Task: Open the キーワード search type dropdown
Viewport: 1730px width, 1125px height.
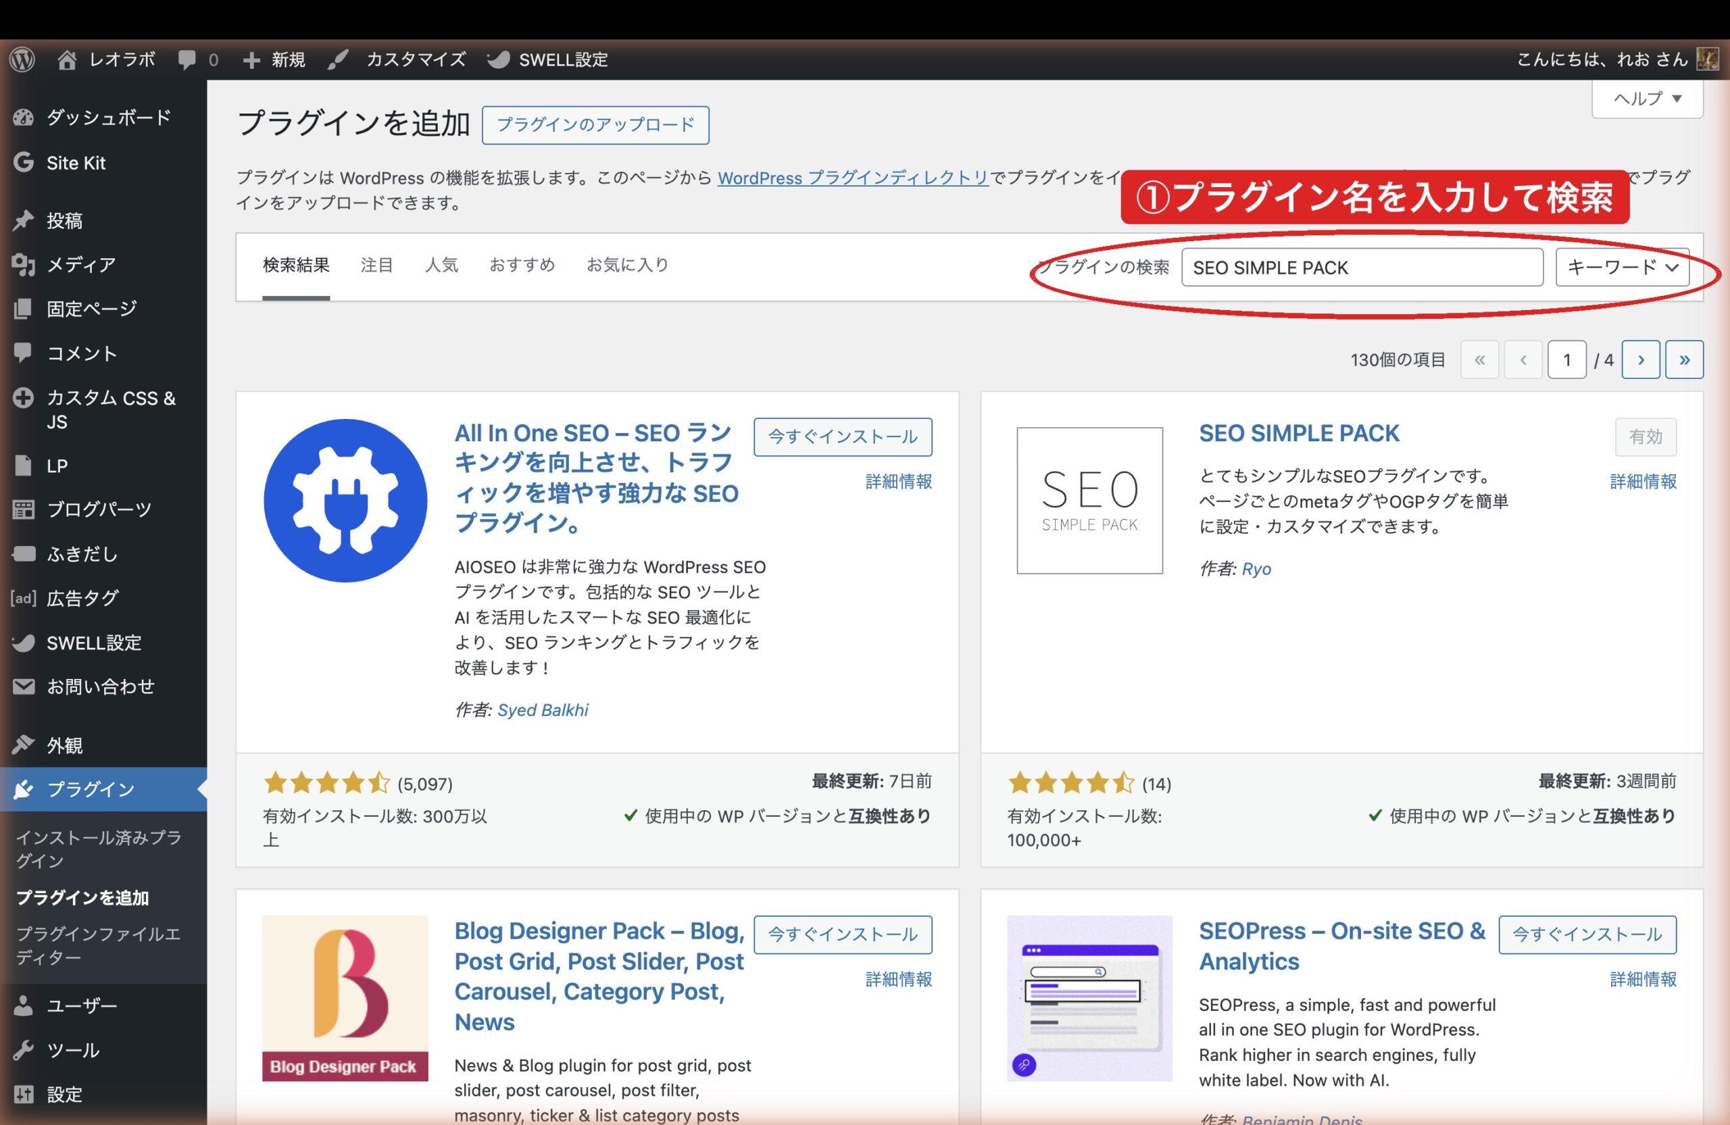Action: point(1622,268)
